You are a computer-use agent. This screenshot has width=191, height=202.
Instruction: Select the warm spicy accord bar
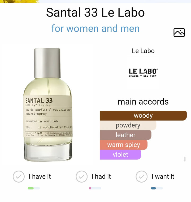[124, 145]
